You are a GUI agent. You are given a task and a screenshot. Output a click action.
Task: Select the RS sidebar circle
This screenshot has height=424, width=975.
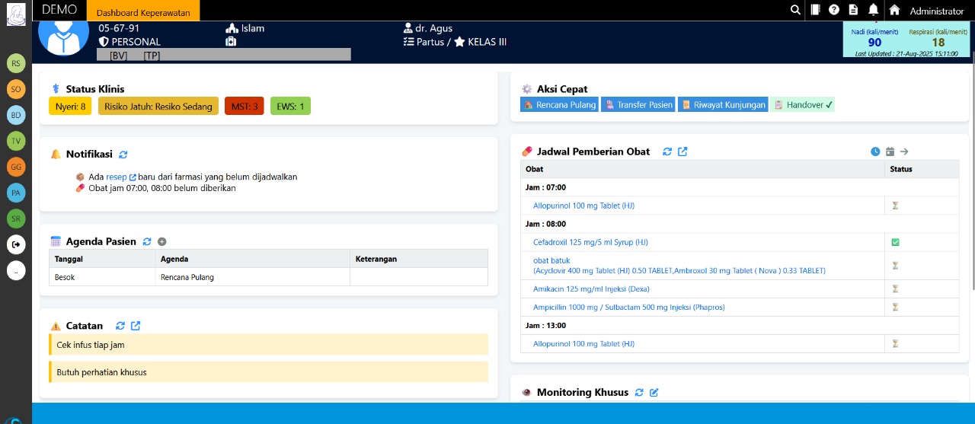tap(16, 64)
